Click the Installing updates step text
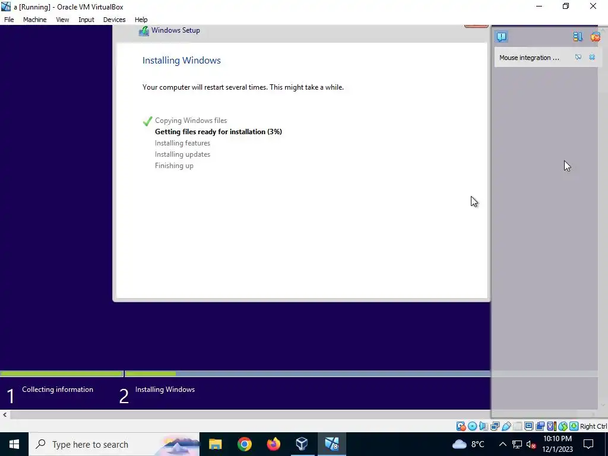The image size is (608, 456). tap(183, 154)
